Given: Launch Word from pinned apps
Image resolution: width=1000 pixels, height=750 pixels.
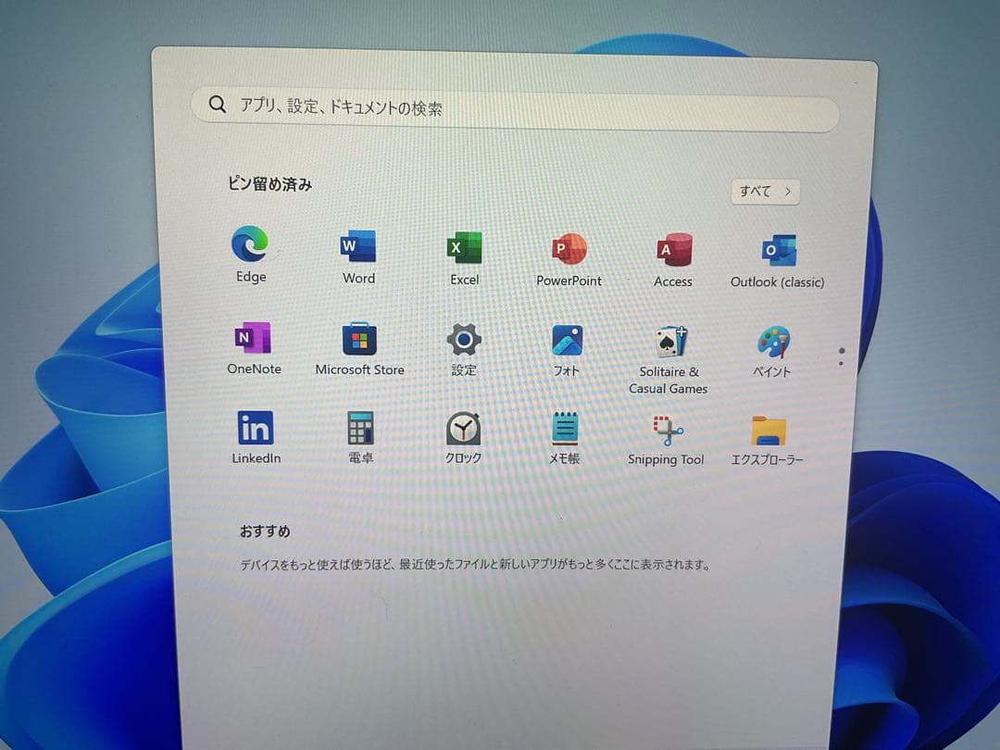Looking at the screenshot, I should (x=357, y=246).
